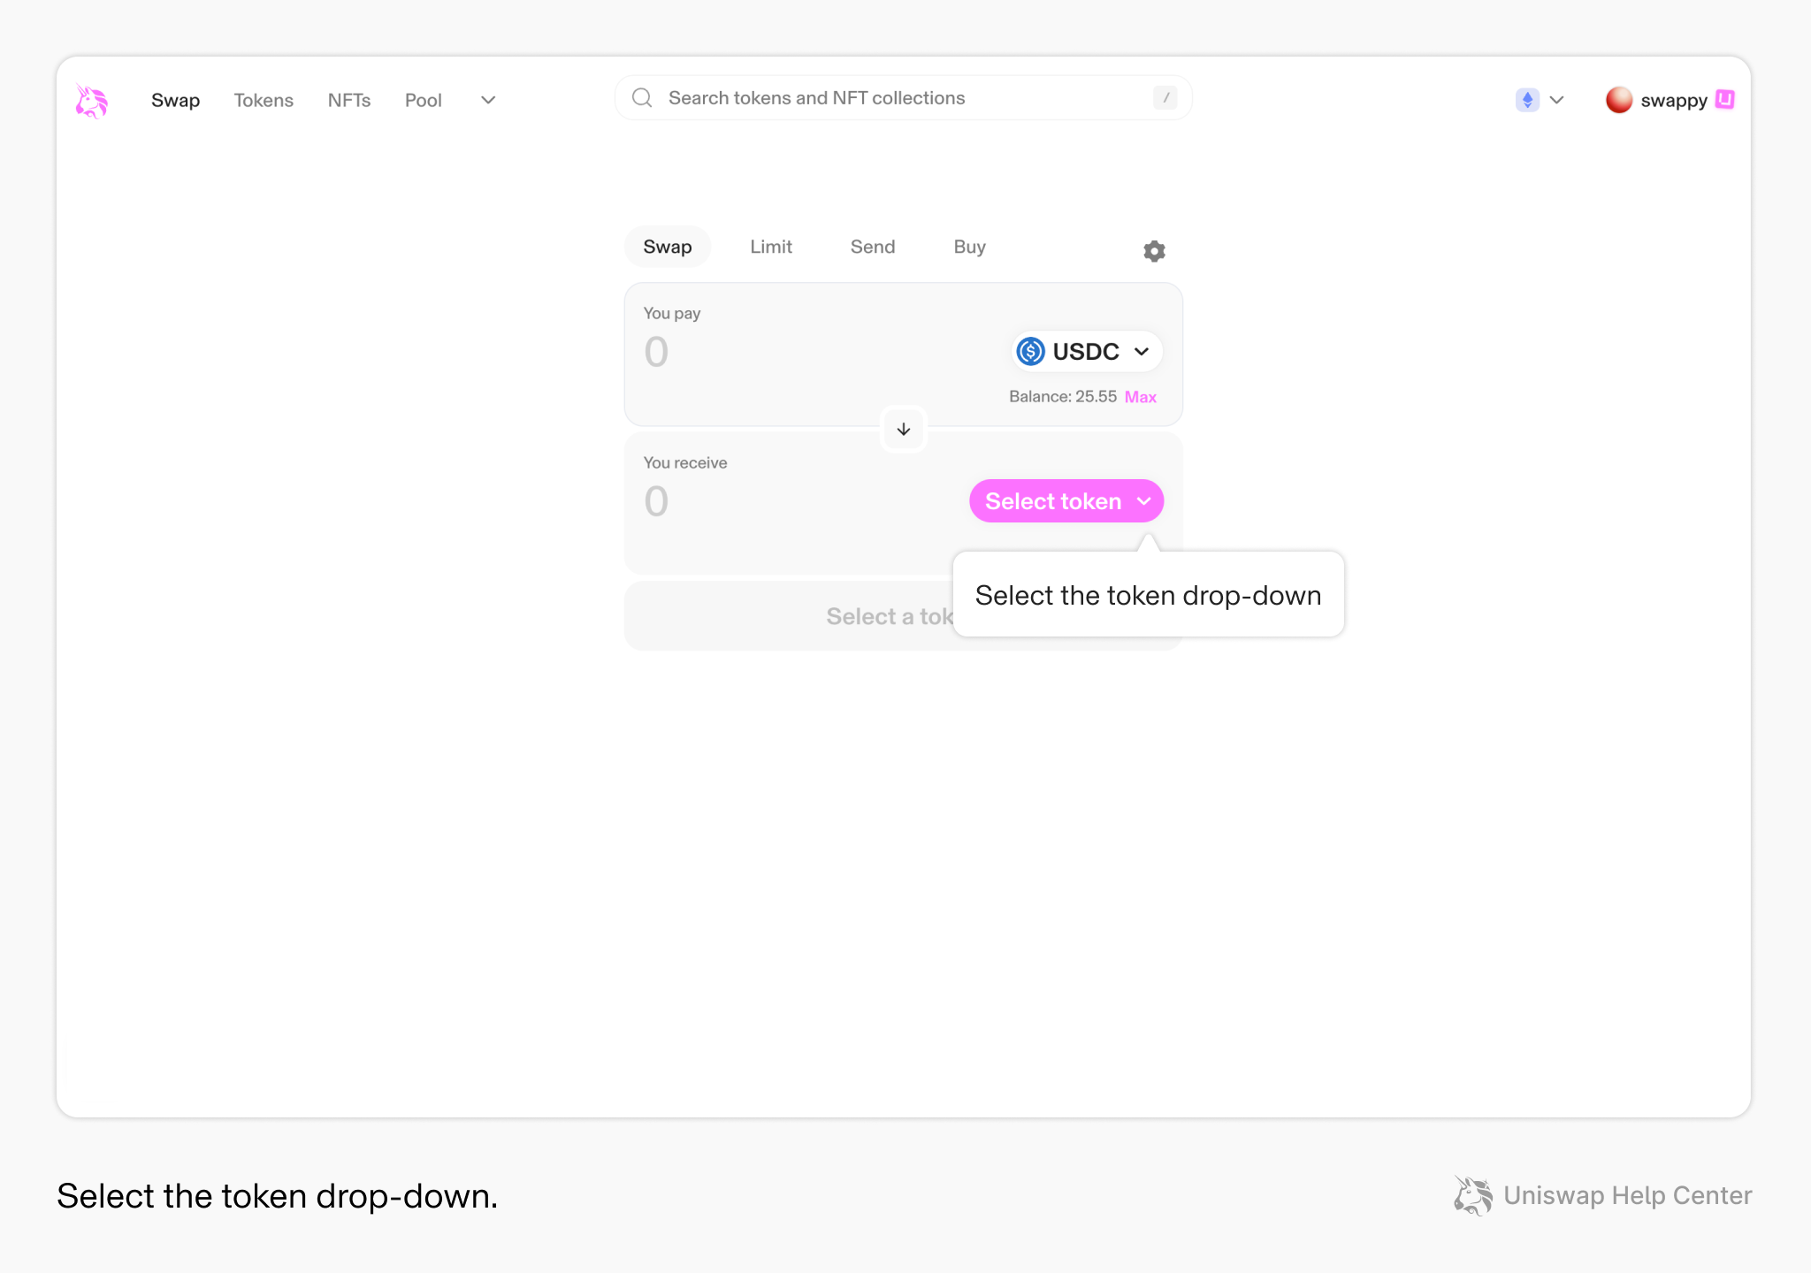The width and height of the screenshot is (1811, 1273).
Task: Click the Ethereum network icon
Action: point(1527,100)
